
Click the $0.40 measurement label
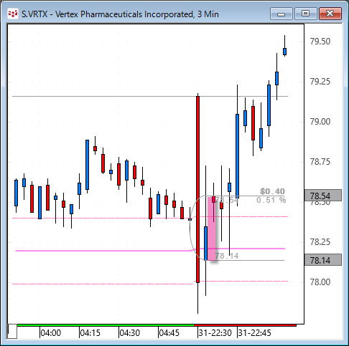[x=272, y=191]
